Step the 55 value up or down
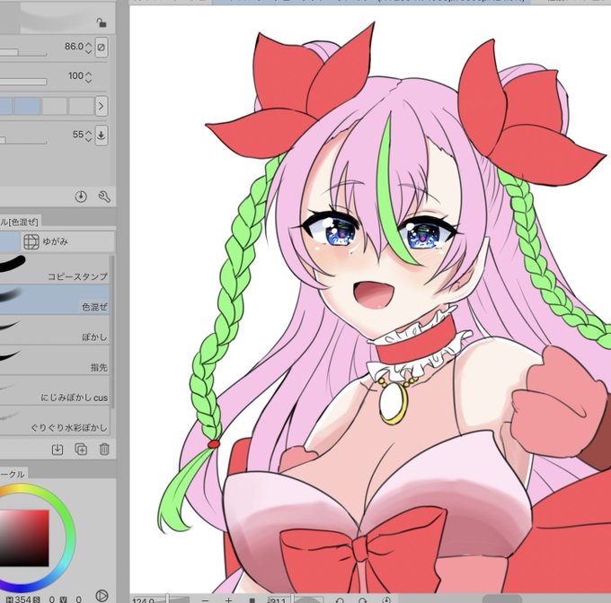 pyautogui.click(x=88, y=135)
